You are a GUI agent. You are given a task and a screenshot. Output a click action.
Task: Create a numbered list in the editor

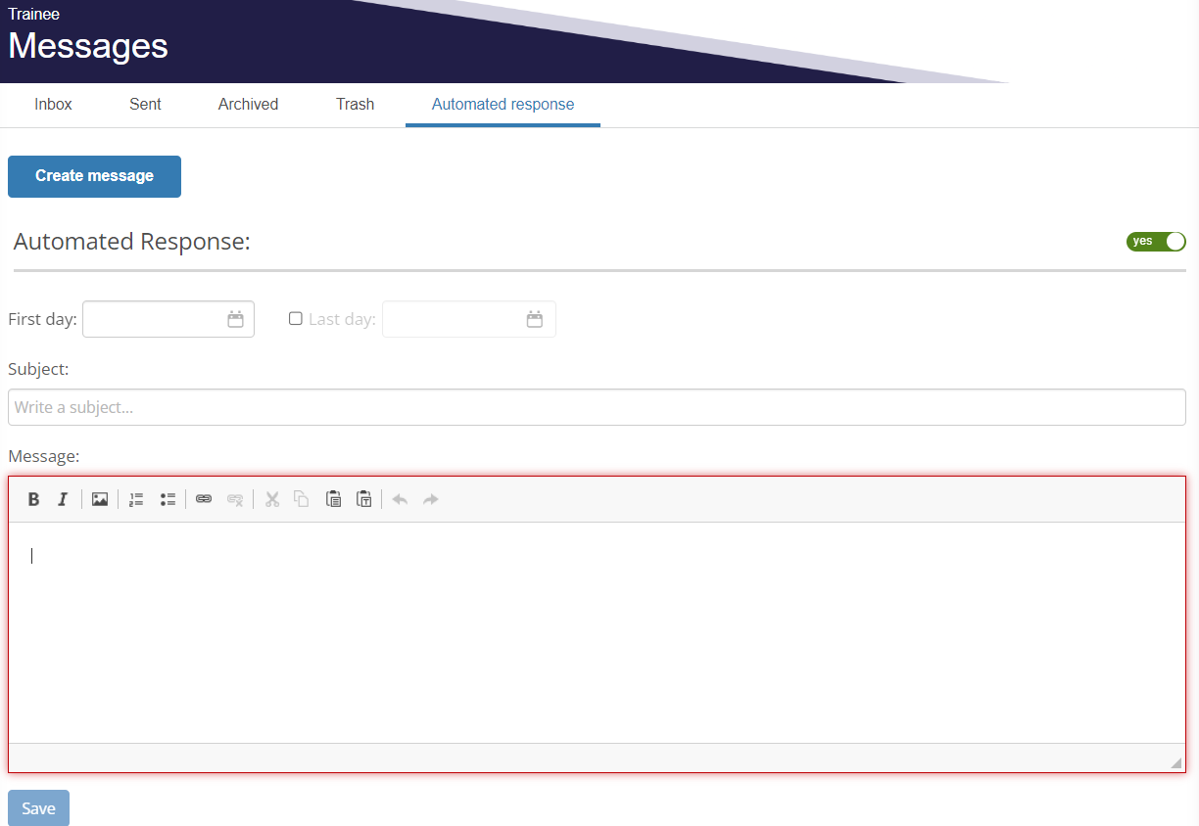point(135,499)
